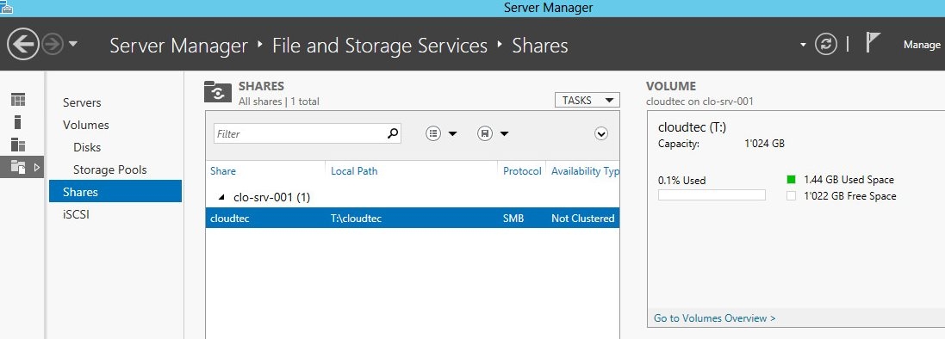Click the 0.1% Used progress bar
This screenshot has width=945, height=339.
[712, 195]
